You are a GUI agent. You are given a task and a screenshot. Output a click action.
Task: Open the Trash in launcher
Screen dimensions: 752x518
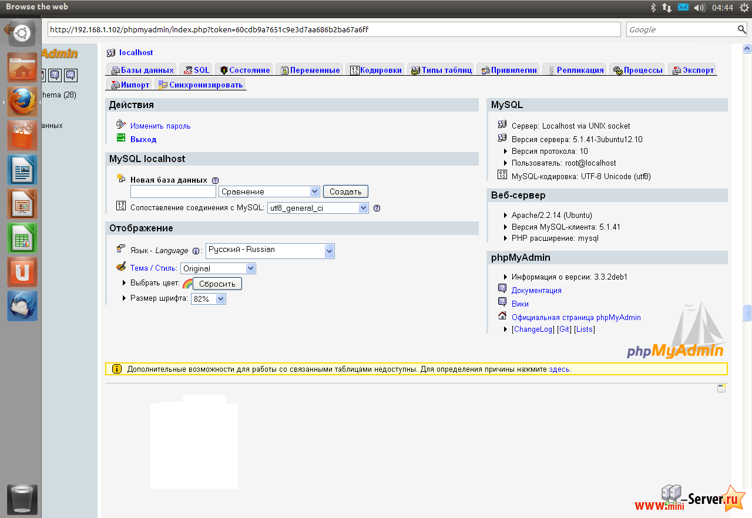pos(22,500)
